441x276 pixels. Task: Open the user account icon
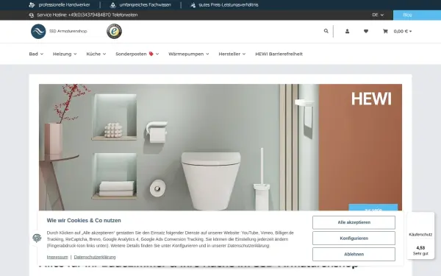348,31
